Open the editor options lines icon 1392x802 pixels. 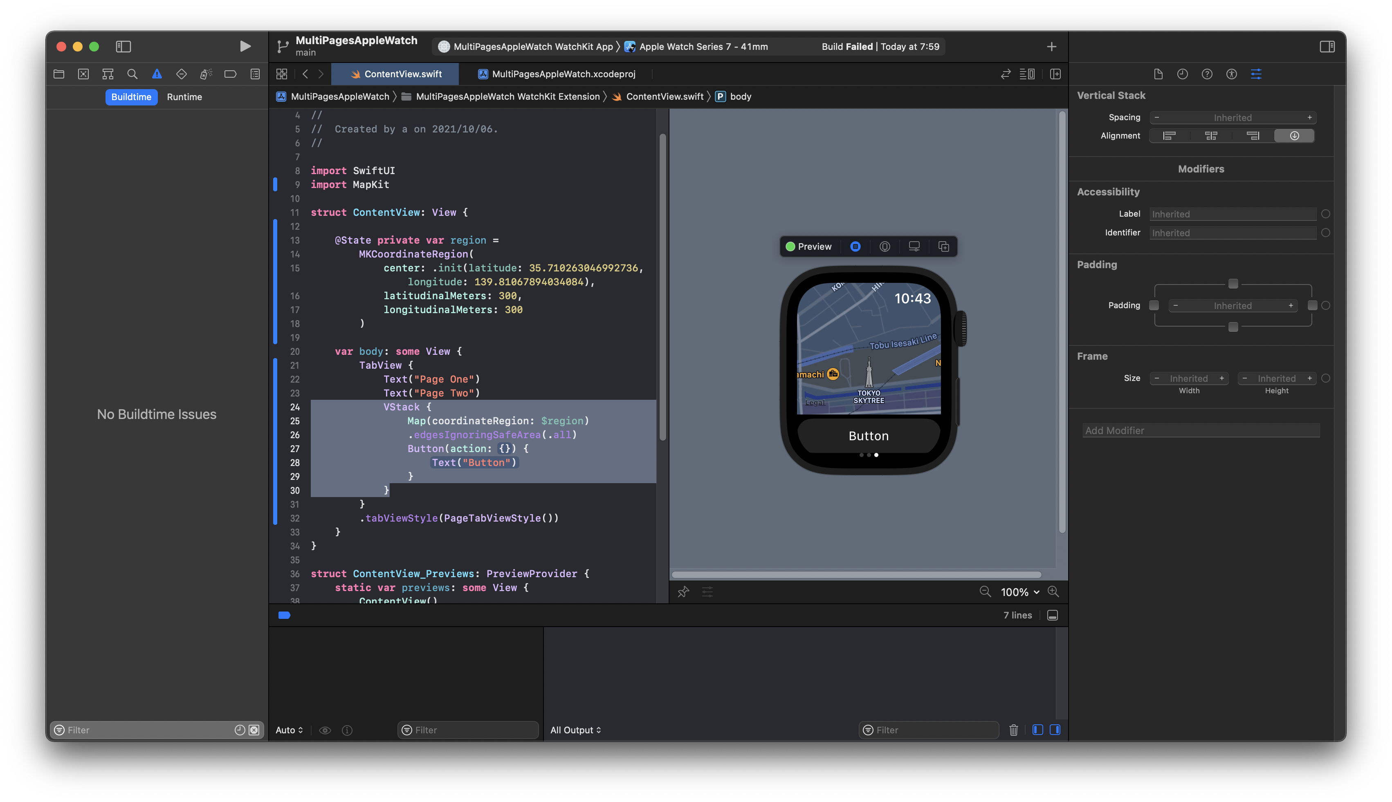1027,74
